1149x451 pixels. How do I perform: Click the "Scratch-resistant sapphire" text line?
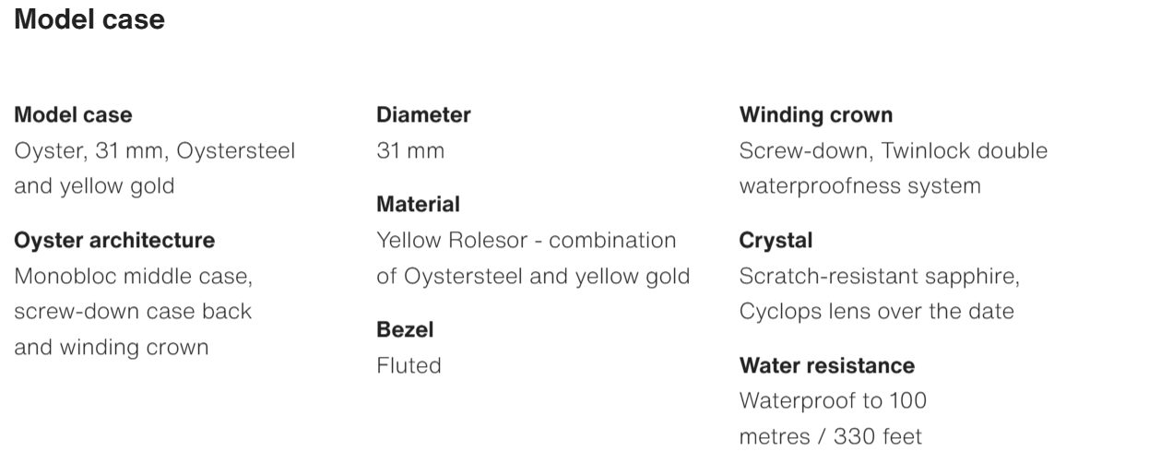click(x=879, y=276)
